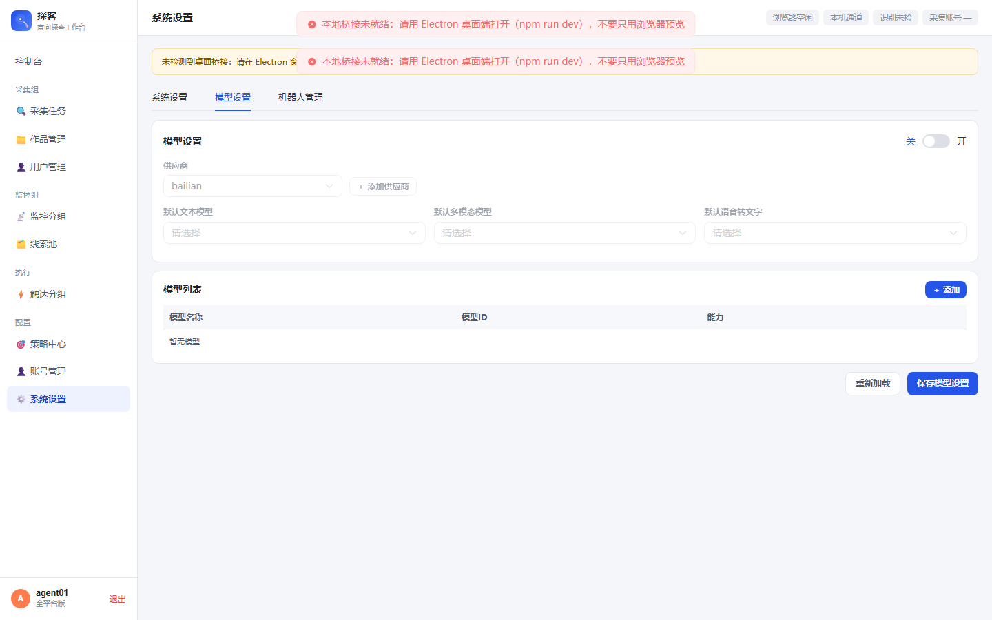Switch to the 系统设置 tab
This screenshot has height=620, width=992.
click(169, 97)
